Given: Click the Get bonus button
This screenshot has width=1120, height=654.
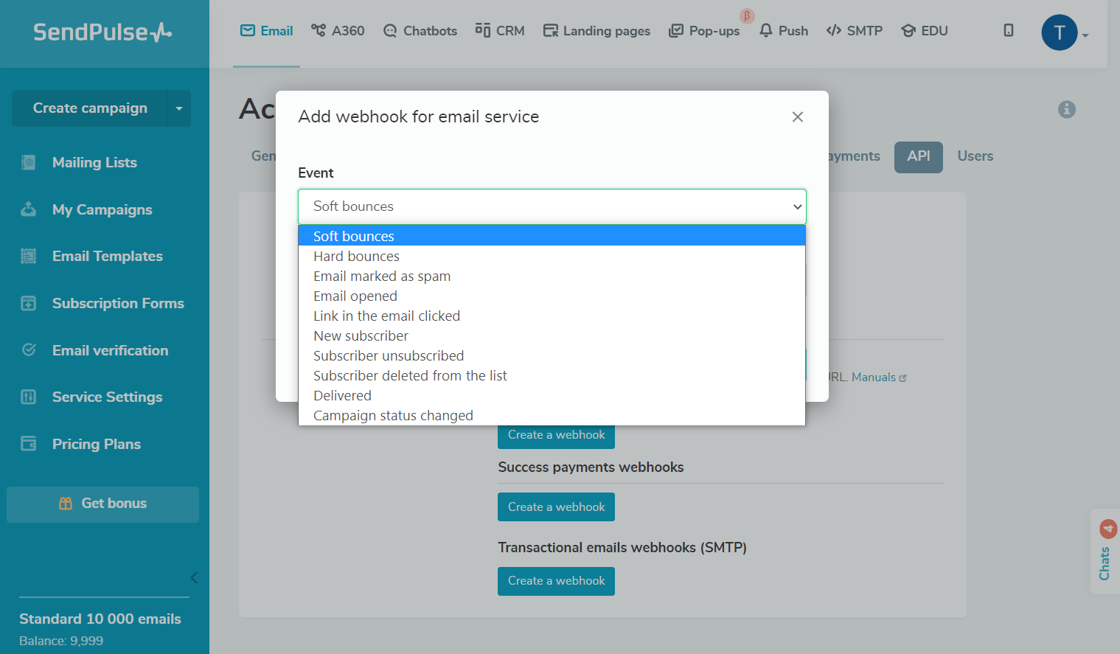Looking at the screenshot, I should click(102, 504).
